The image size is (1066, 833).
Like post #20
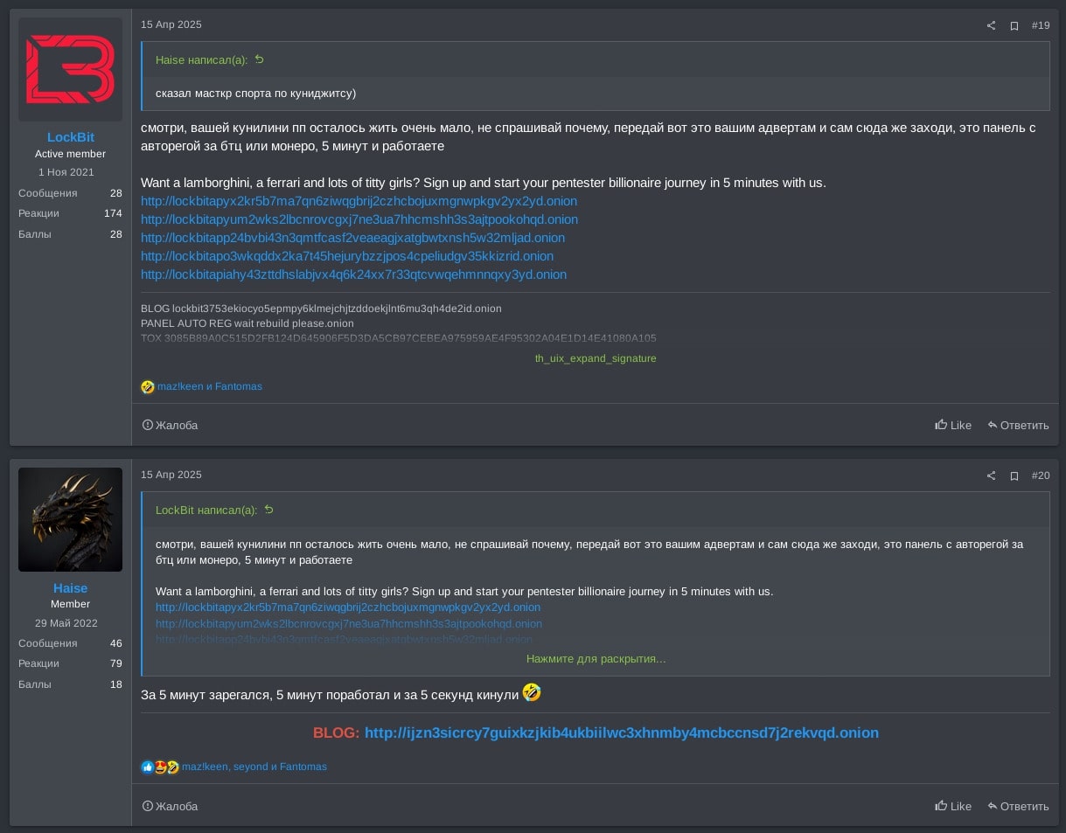[x=953, y=806]
